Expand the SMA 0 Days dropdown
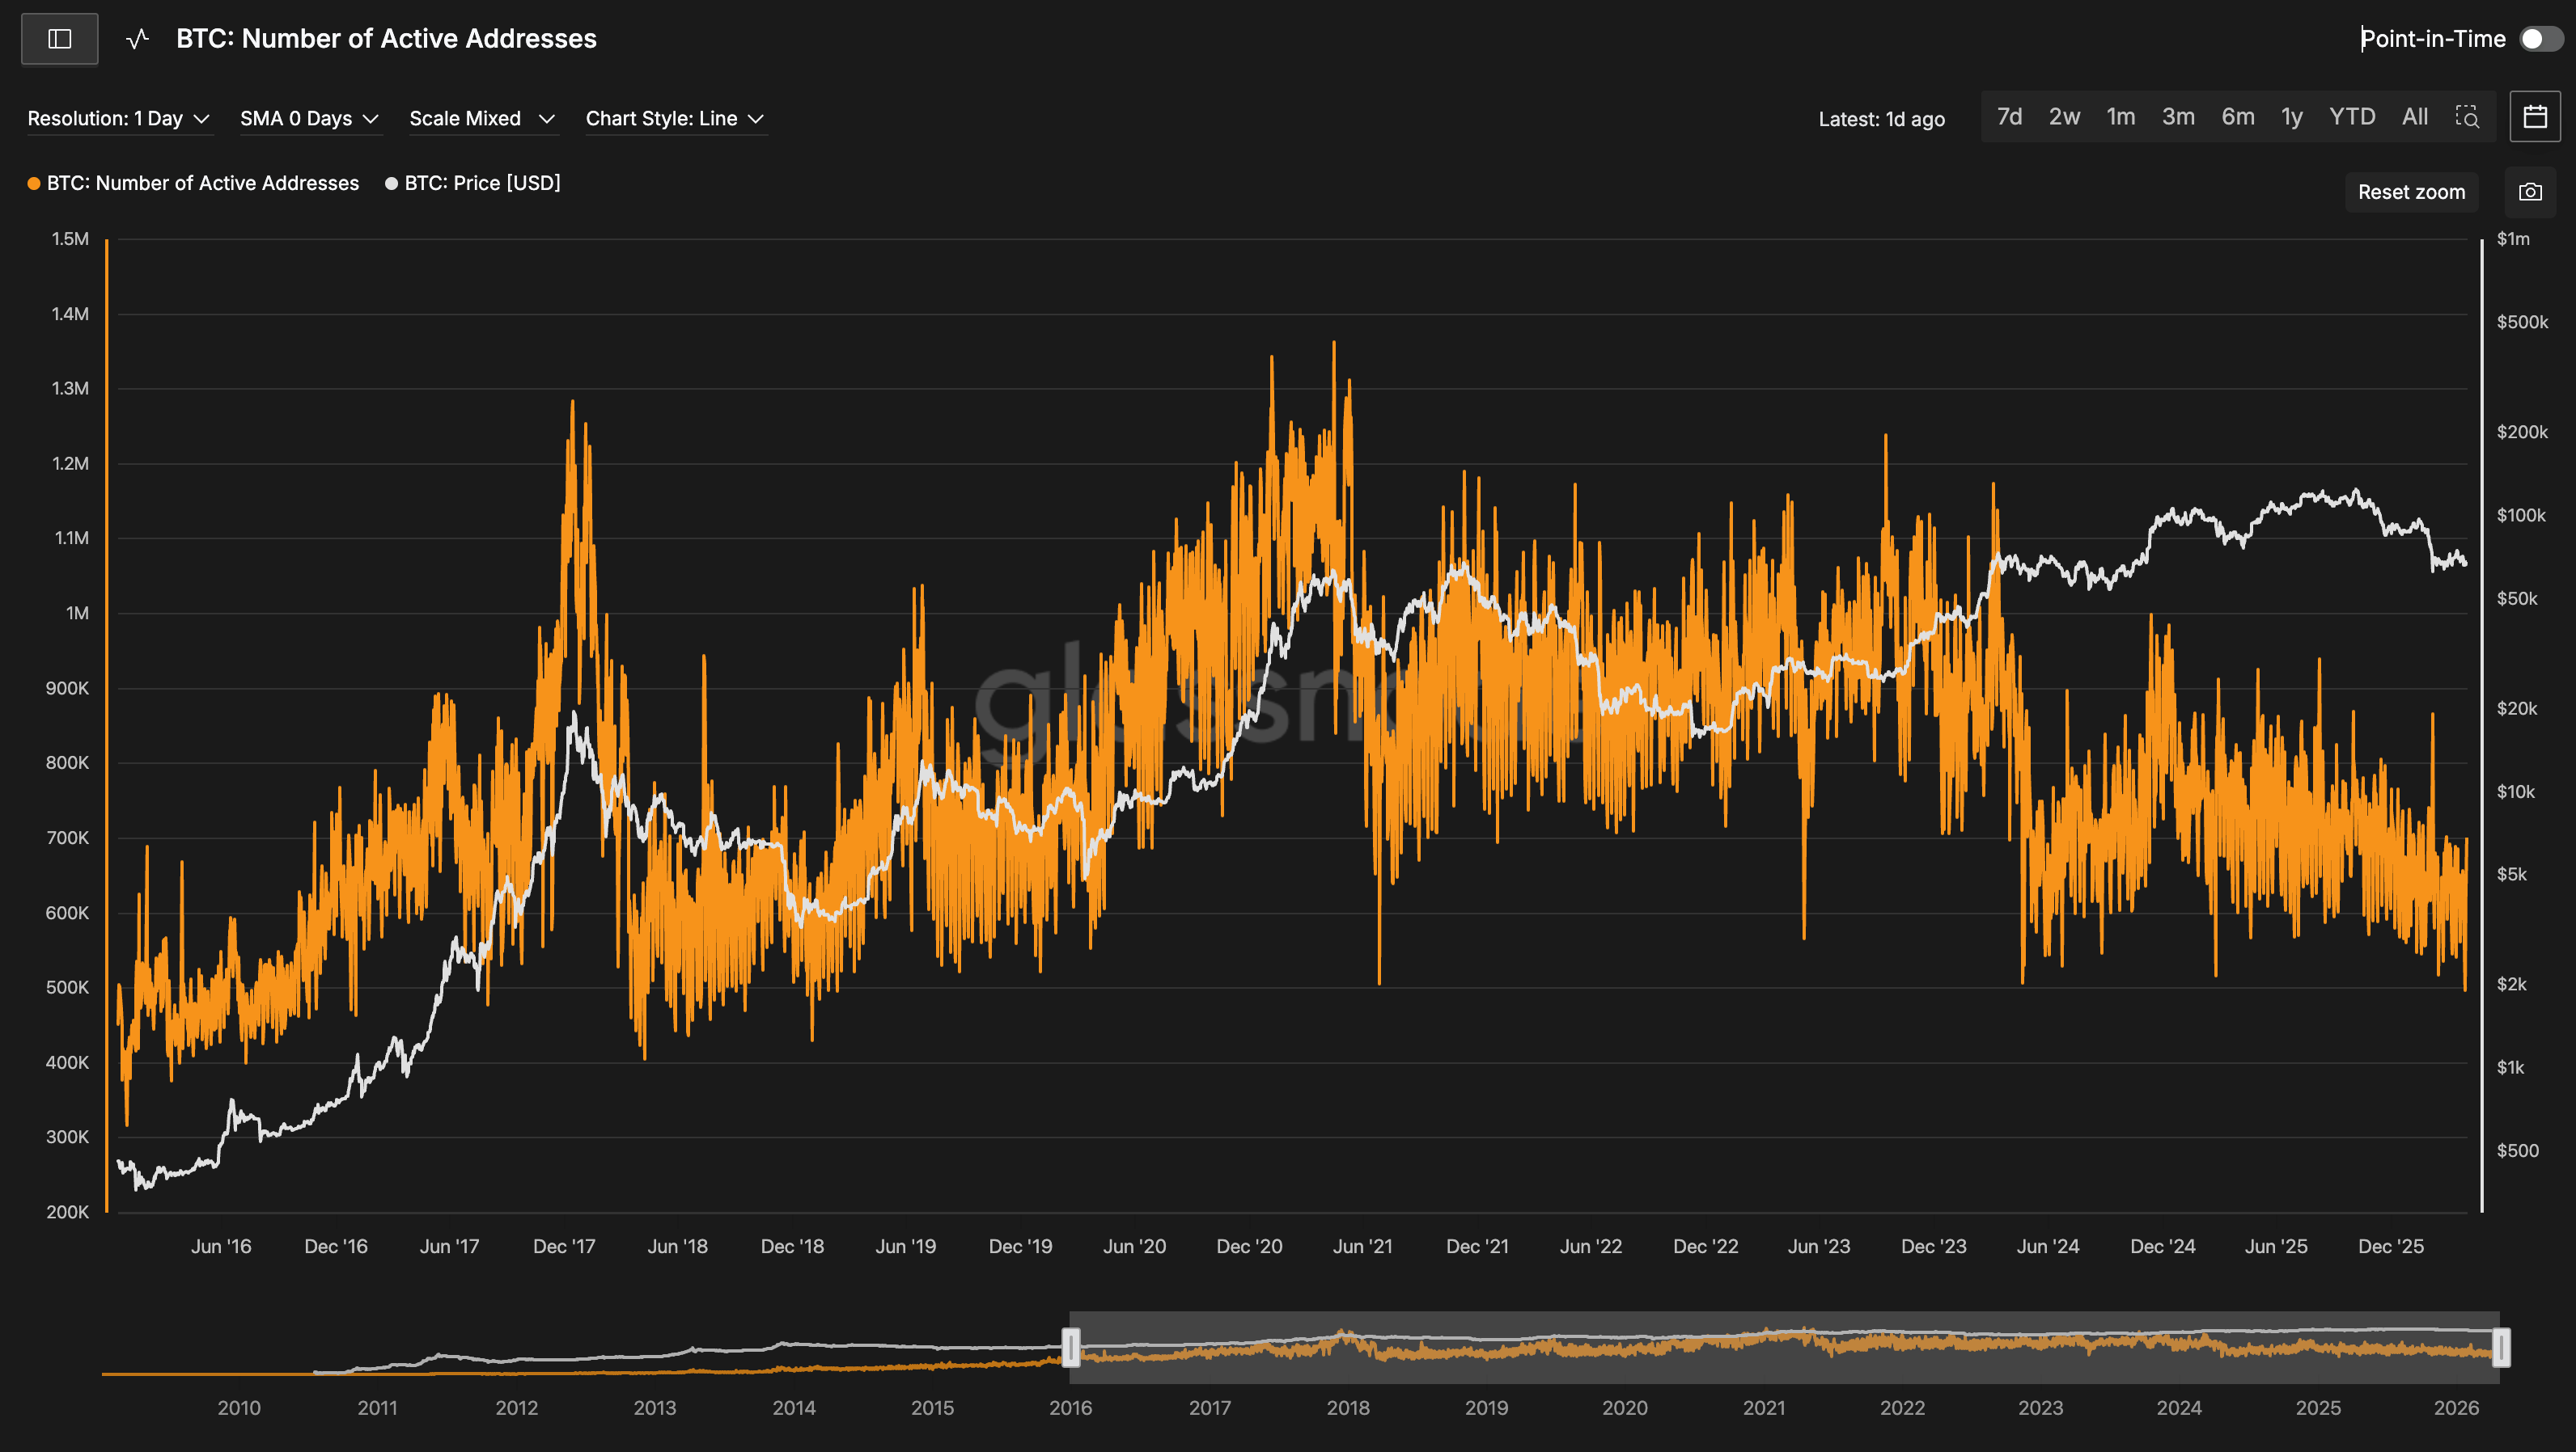 (x=309, y=119)
